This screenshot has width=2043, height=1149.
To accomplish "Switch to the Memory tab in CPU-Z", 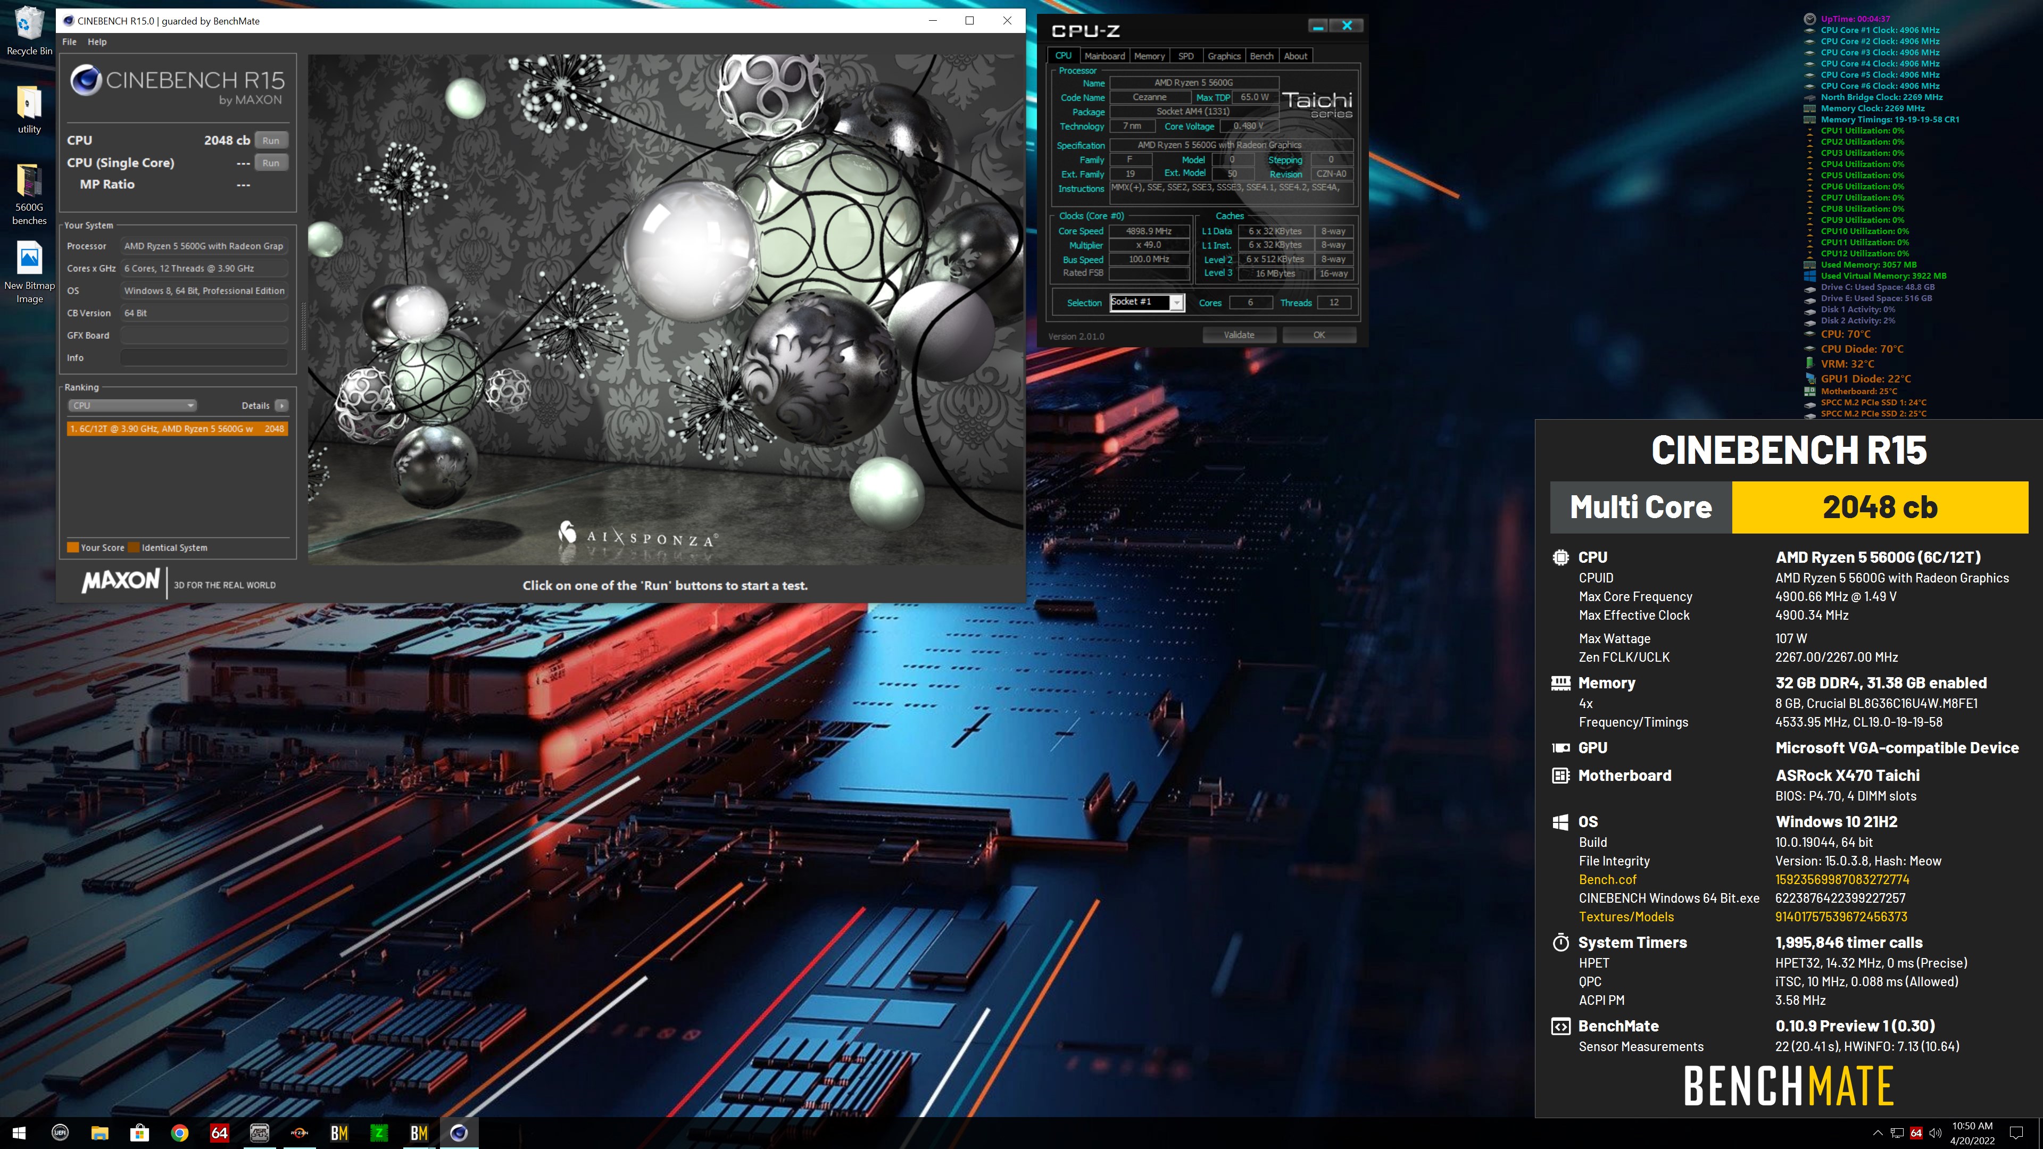I will point(1149,56).
